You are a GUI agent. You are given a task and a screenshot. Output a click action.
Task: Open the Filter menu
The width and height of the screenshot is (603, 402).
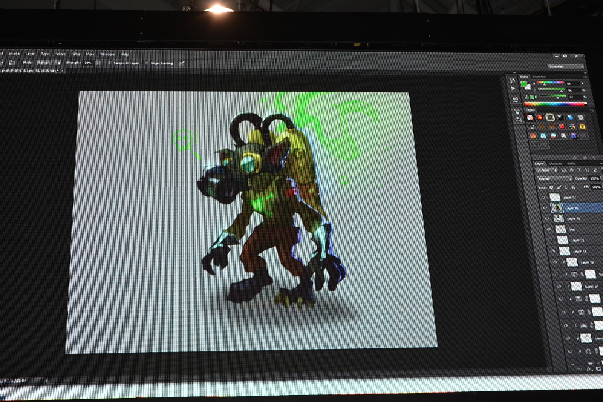pos(76,54)
